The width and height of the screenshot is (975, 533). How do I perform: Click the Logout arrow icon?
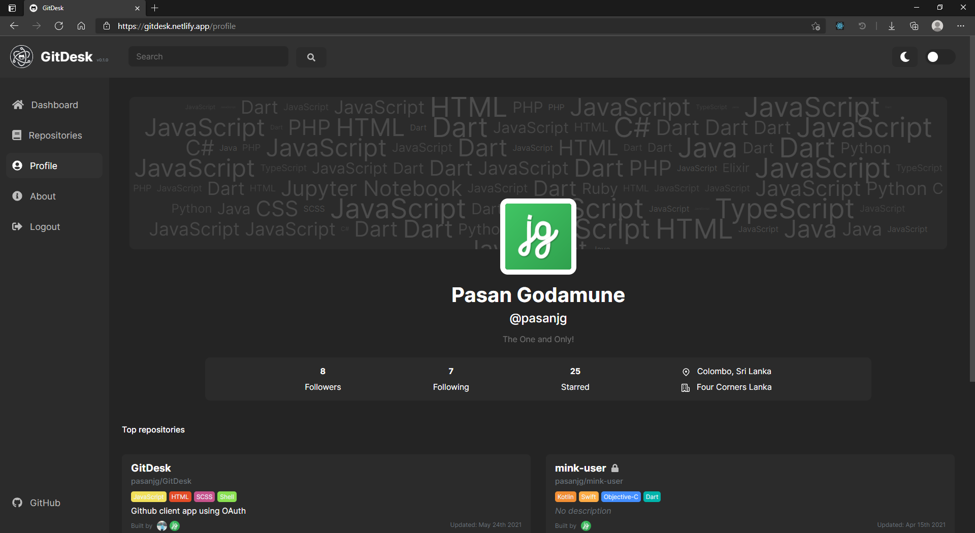click(17, 226)
